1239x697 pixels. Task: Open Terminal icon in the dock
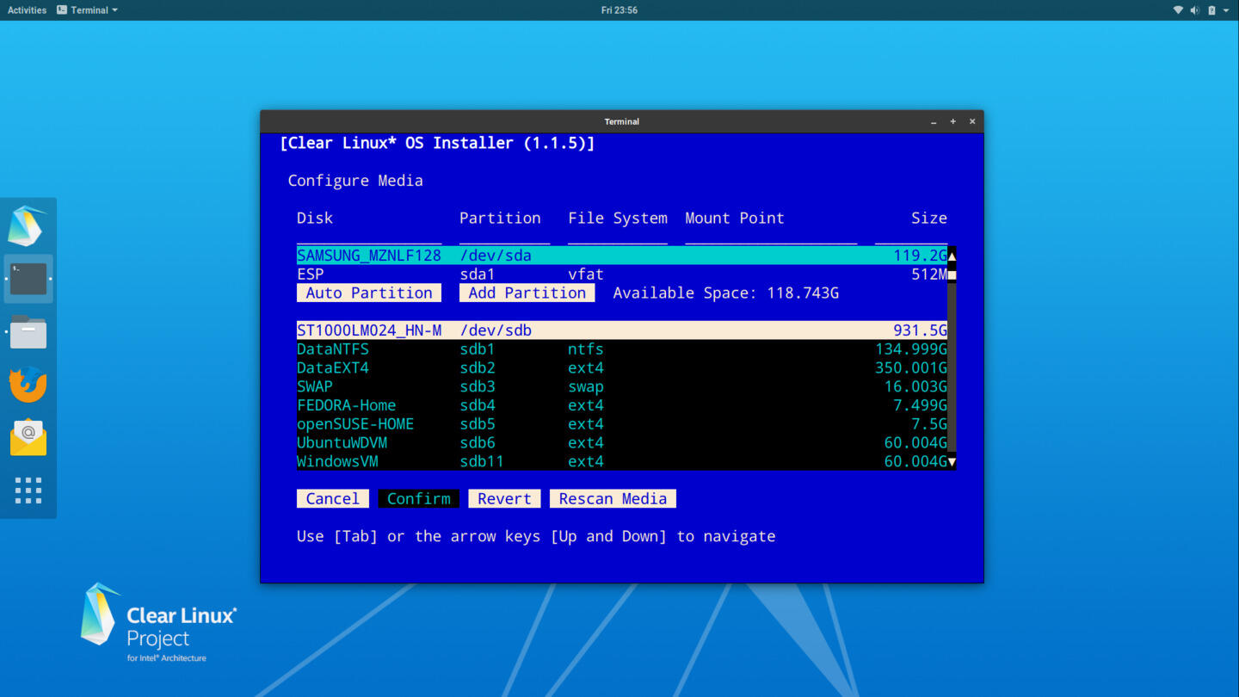tap(28, 279)
